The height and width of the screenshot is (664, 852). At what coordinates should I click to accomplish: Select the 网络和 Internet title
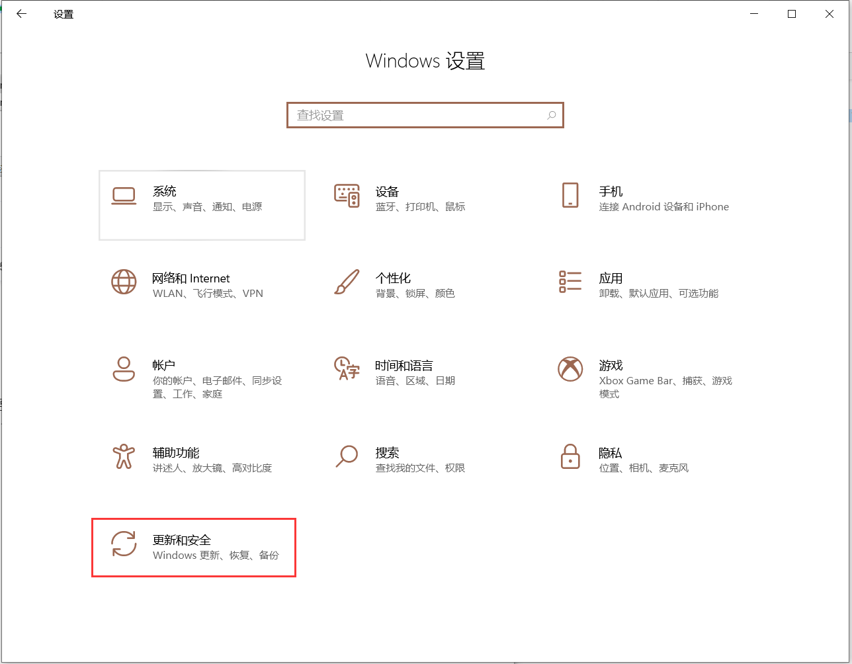tap(191, 278)
